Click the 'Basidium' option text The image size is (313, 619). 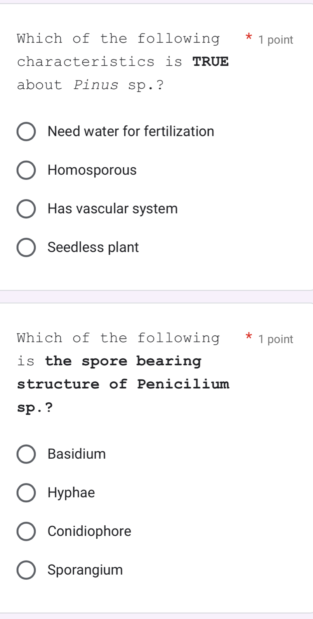(77, 454)
